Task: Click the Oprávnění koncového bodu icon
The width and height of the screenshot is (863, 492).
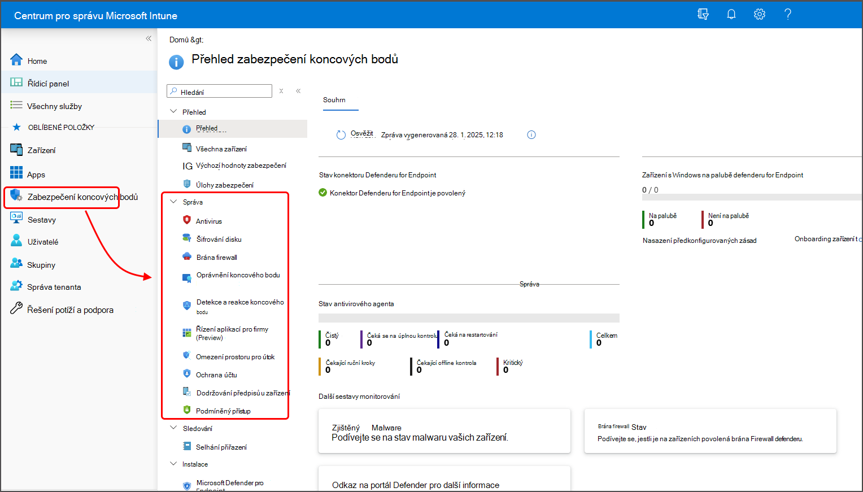Action: (187, 278)
